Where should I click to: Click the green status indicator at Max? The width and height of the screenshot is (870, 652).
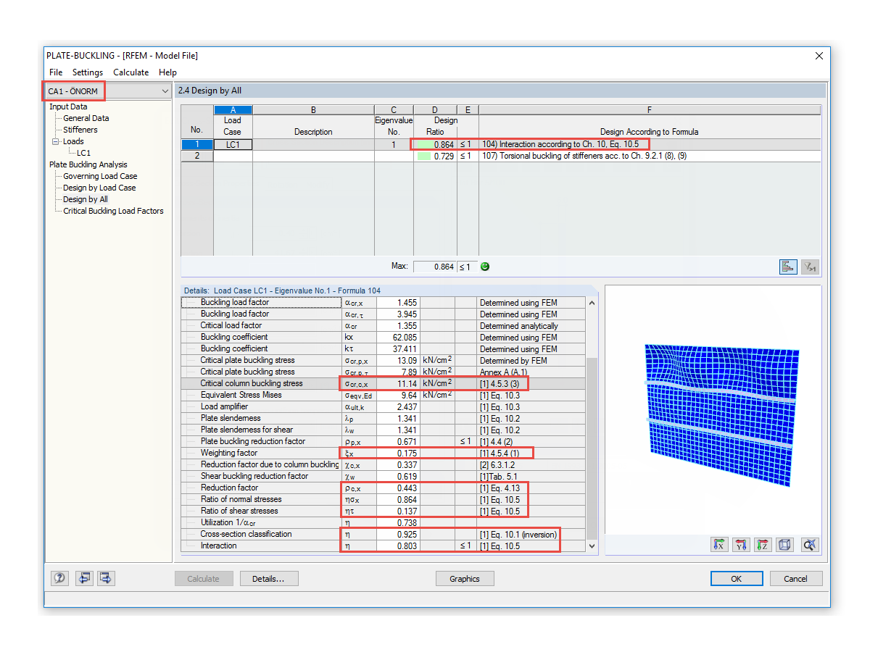485,267
